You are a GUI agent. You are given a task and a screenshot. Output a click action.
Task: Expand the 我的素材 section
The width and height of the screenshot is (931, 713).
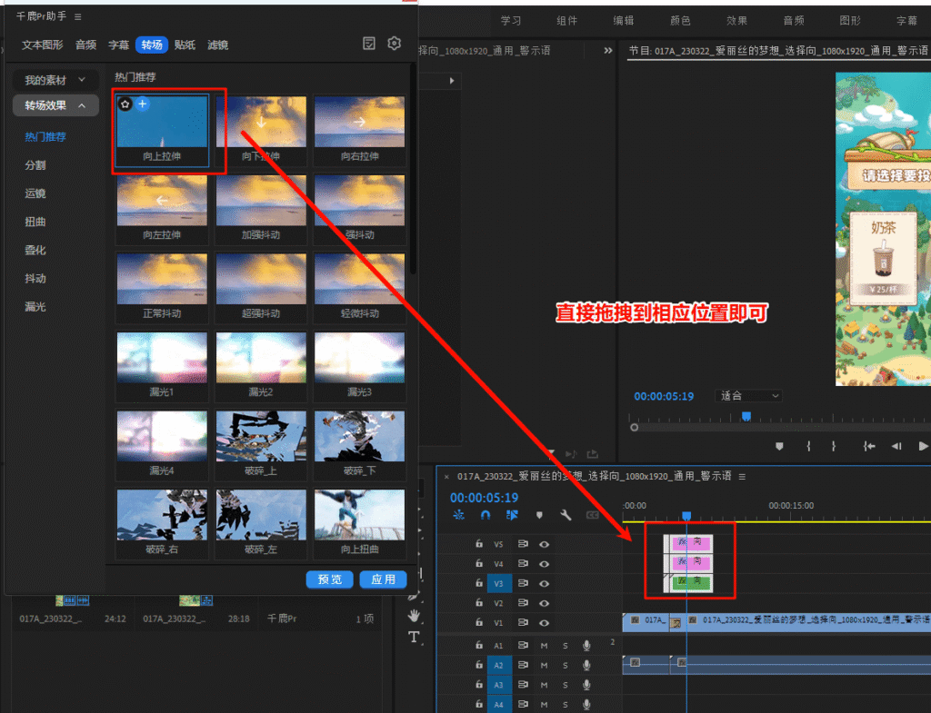pyautogui.click(x=55, y=80)
